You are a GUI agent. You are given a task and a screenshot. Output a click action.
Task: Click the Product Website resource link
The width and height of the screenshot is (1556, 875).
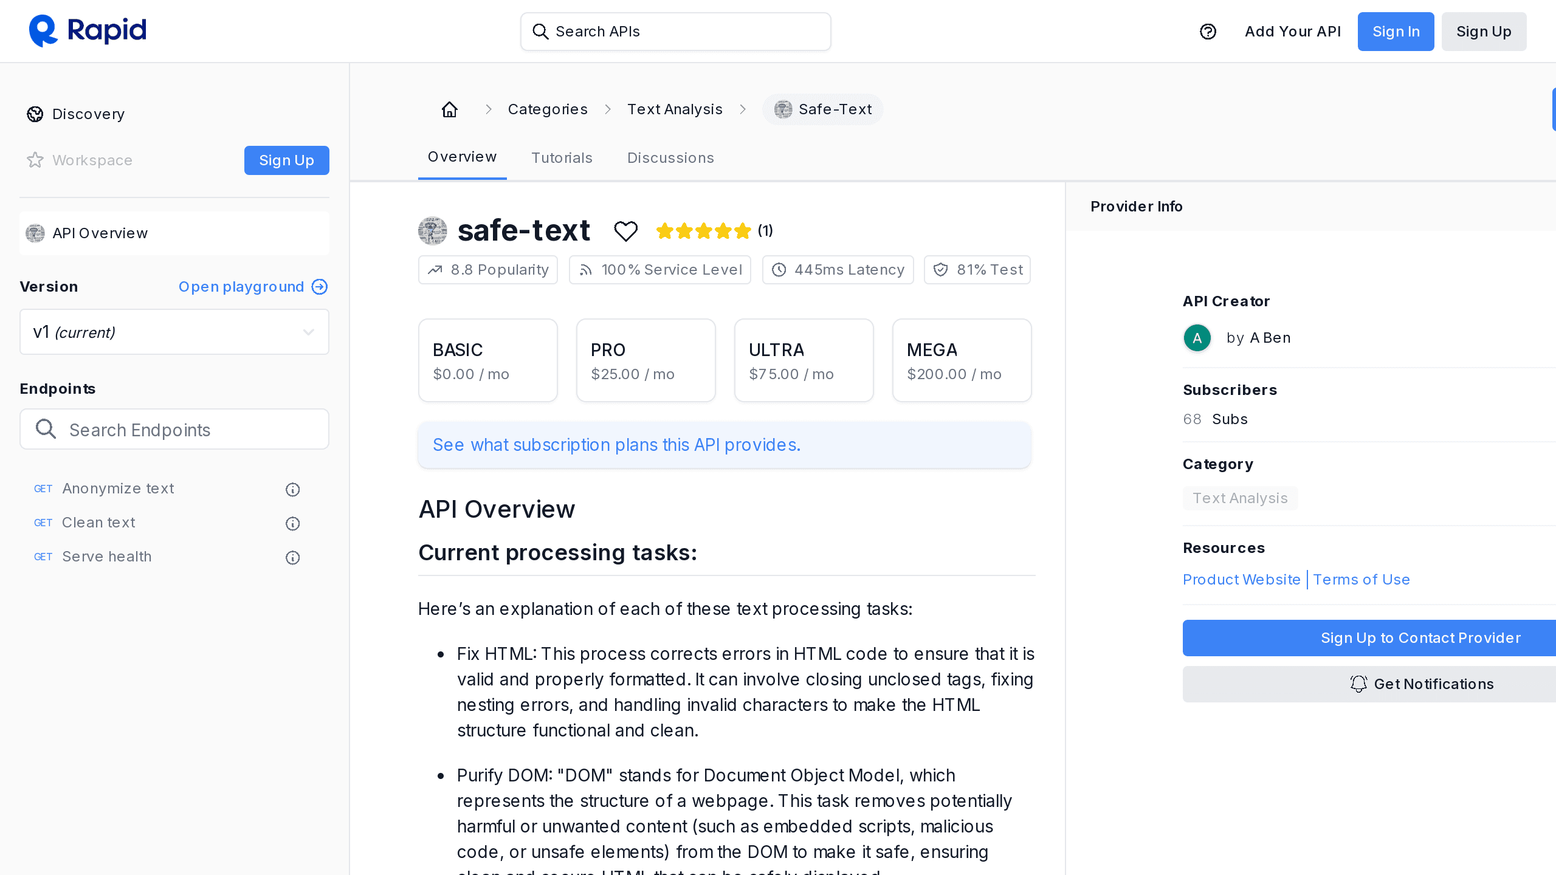point(1242,578)
